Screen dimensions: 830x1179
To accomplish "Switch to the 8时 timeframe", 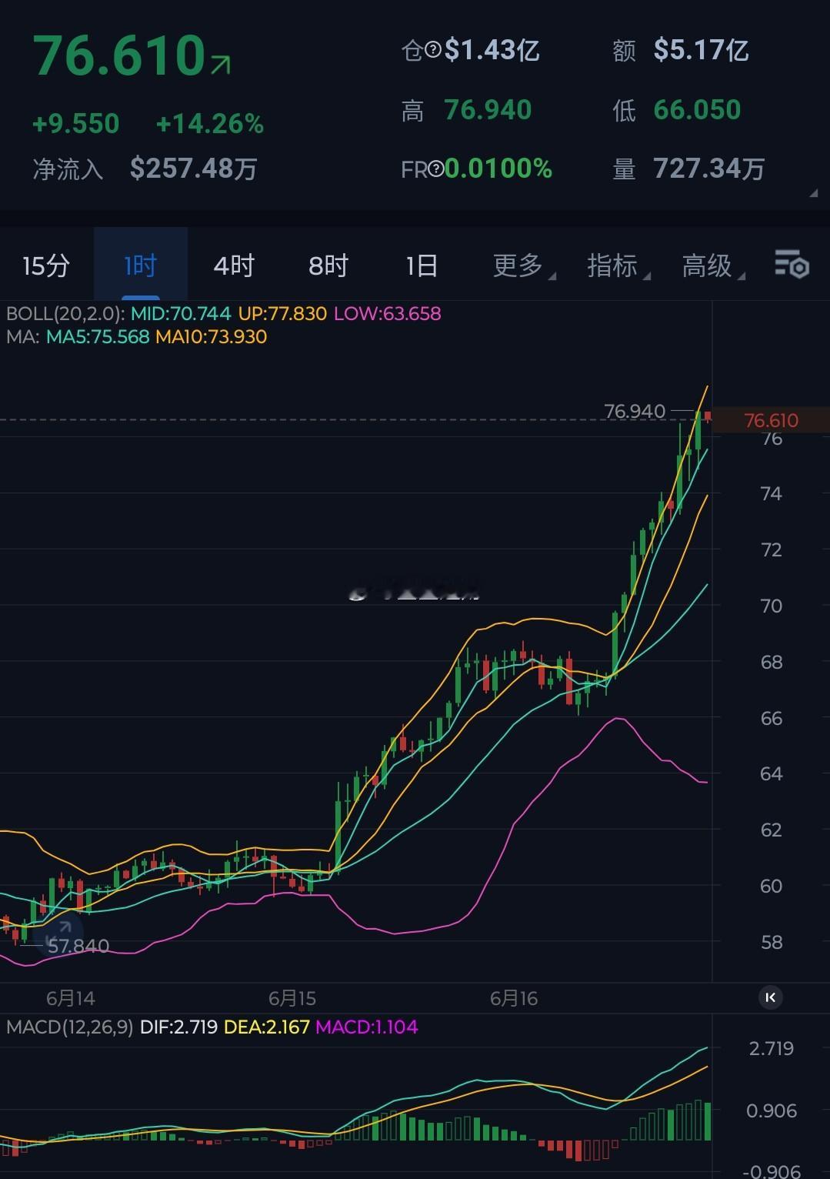I will (x=328, y=266).
